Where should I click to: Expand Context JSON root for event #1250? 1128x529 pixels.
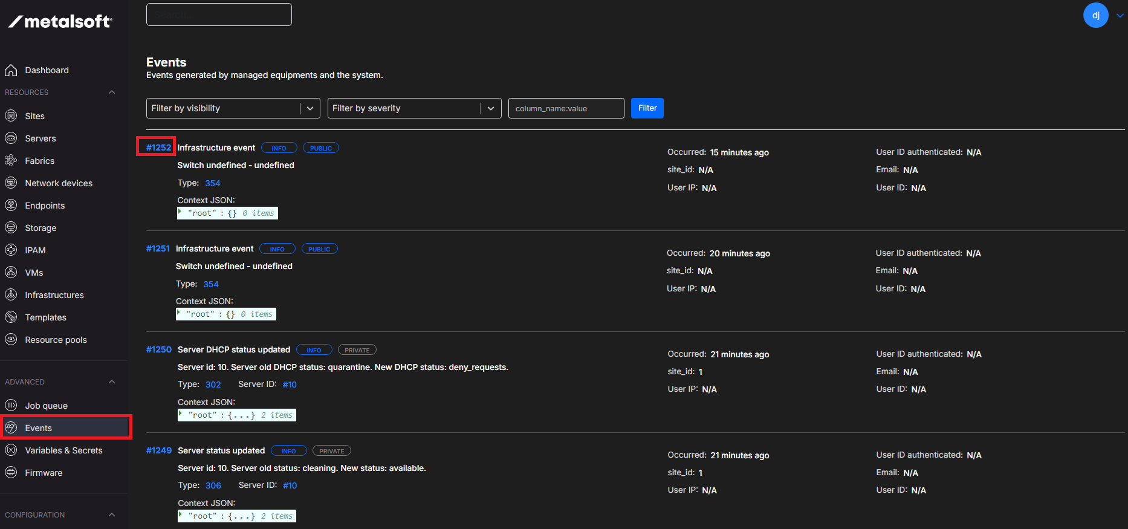point(181,414)
